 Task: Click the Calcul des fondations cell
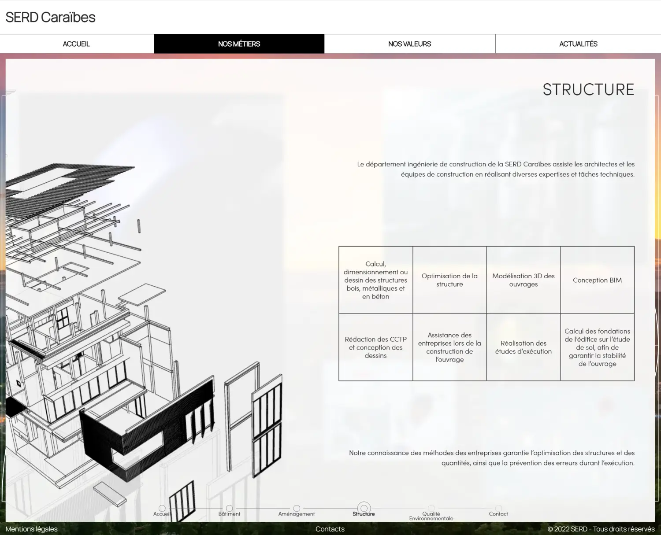(597, 347)
